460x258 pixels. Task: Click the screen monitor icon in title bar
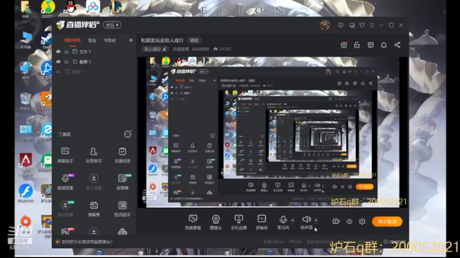tap(340, 25)
